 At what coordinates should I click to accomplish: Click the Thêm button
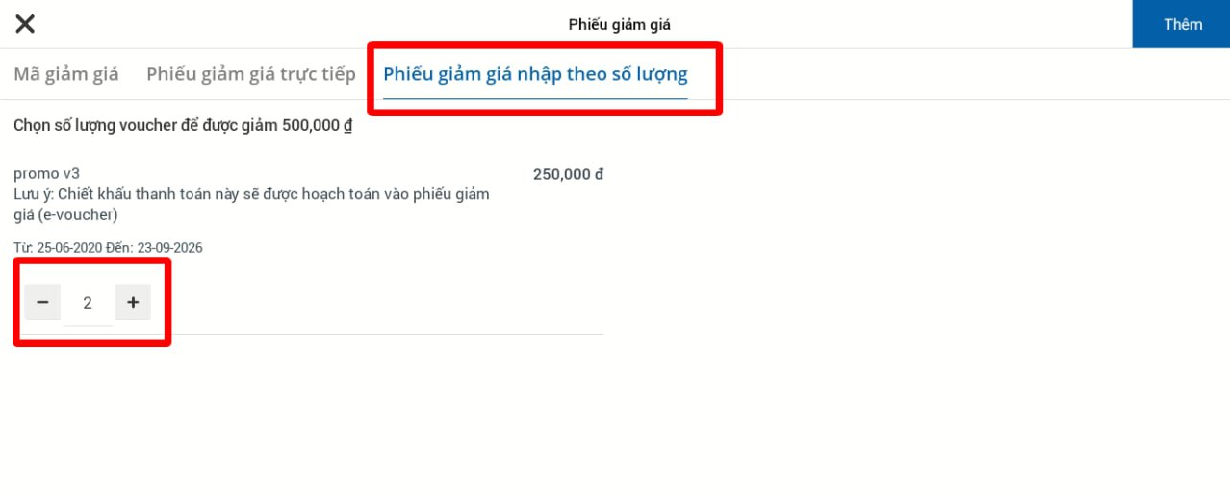click(x=1182, y=24)
